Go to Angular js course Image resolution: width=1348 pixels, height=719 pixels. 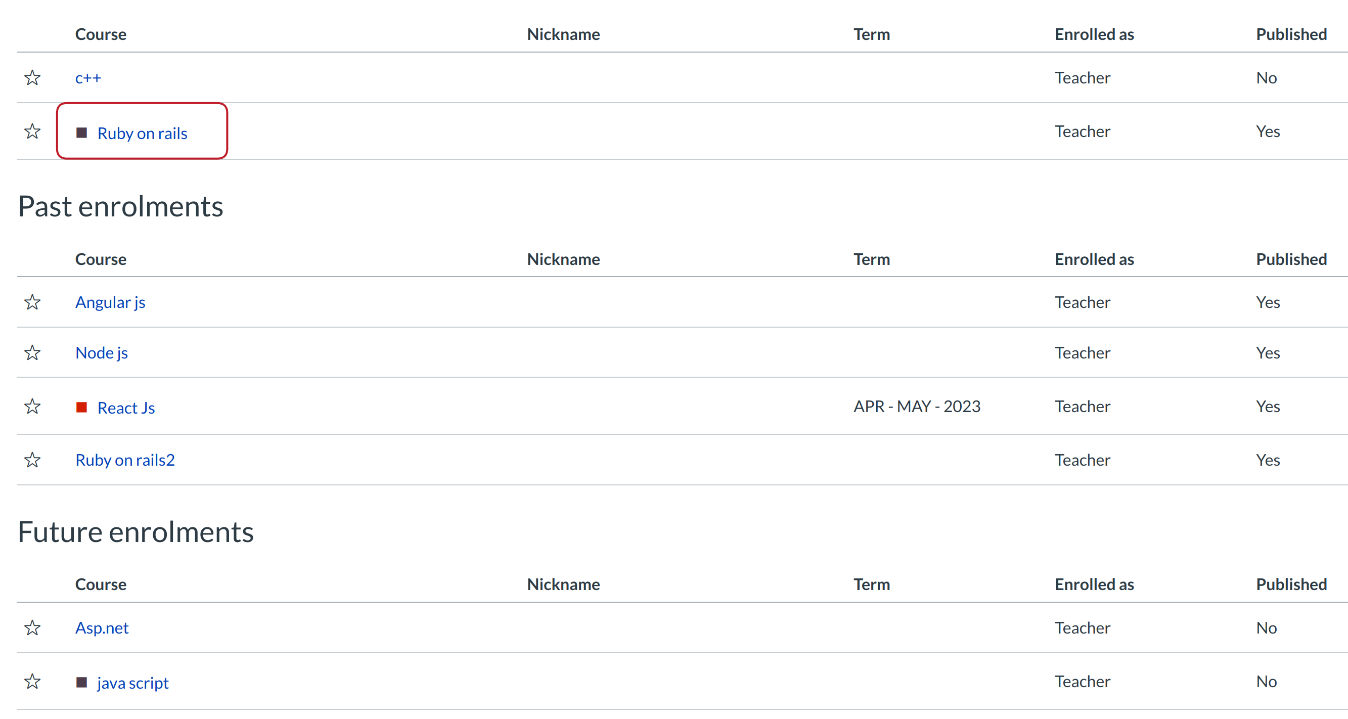pos(110,302)
